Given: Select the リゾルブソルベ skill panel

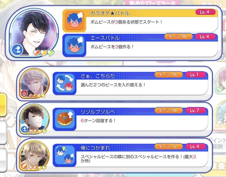Looking at the screenshot, I should [x=131, y=119].
